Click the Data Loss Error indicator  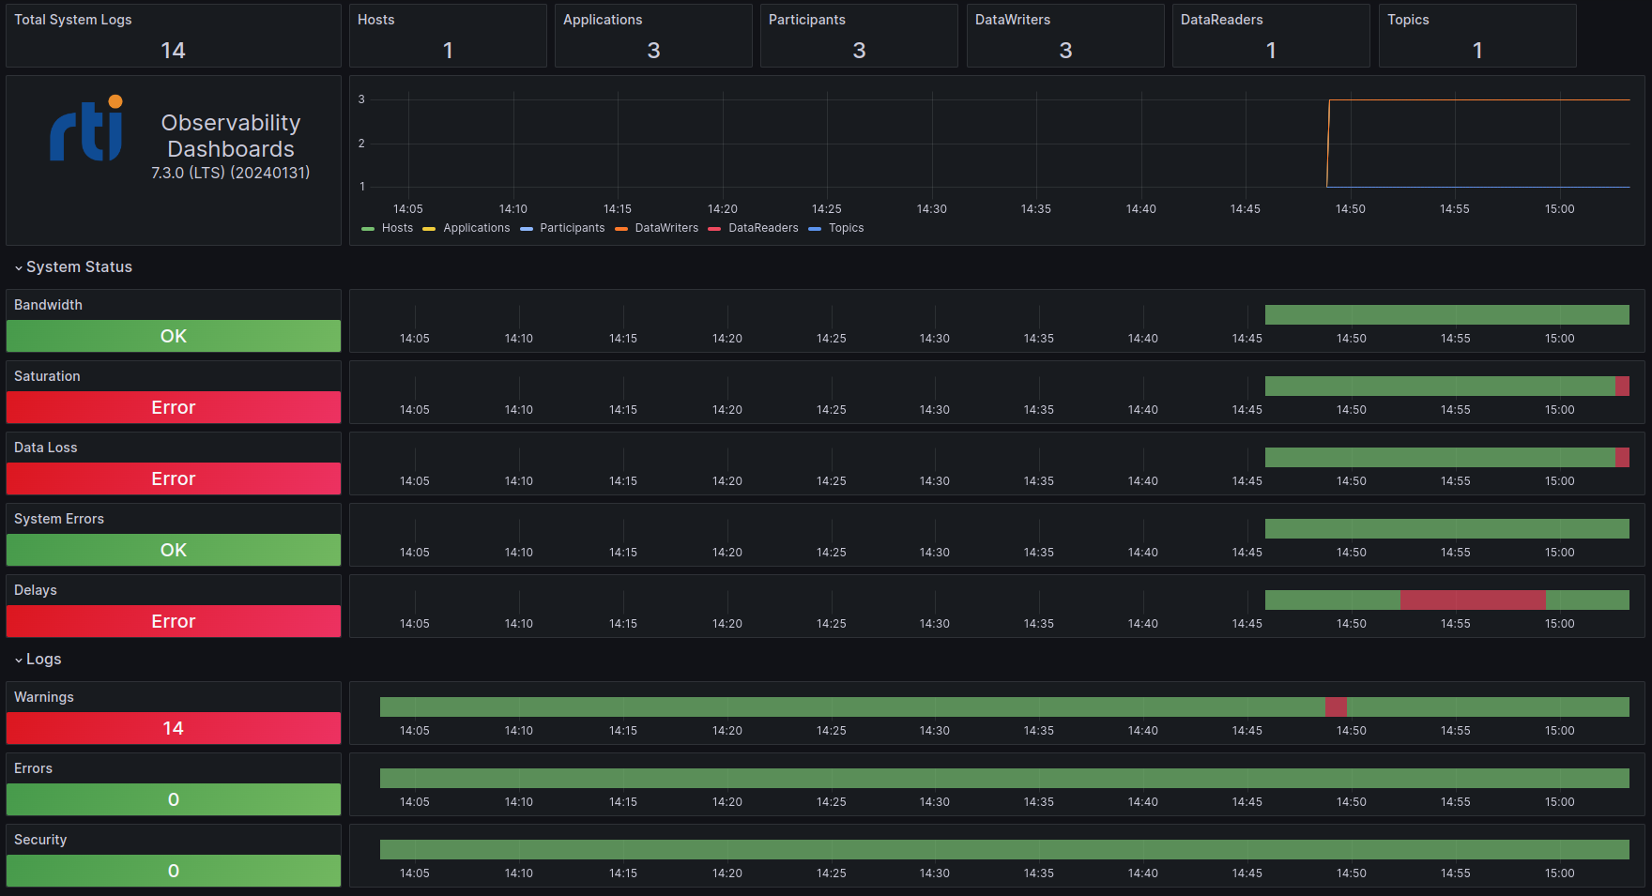click(173, 478)
